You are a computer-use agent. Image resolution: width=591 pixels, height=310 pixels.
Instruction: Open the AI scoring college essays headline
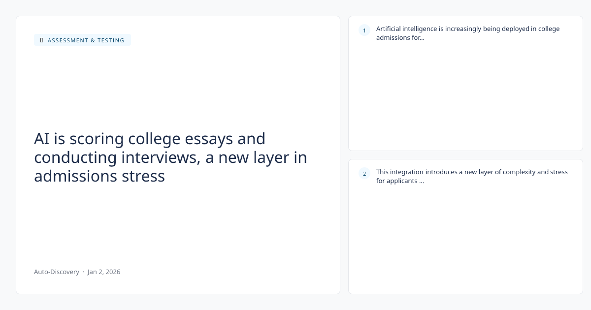tap(170, 157)
